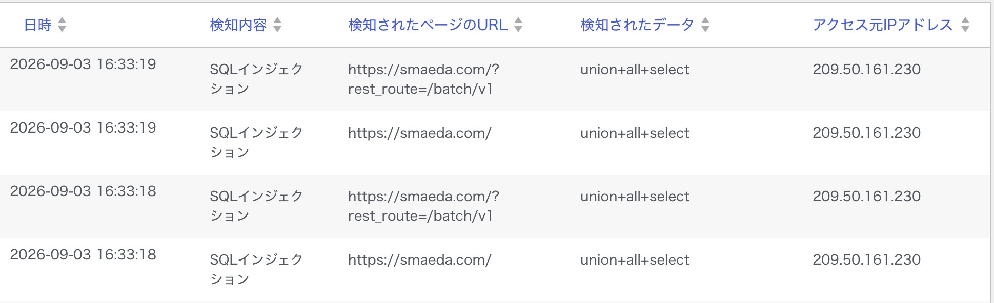Click sort arrows beside 検知されたページのURL
The image size is (994, 303).
click(518, 25)
